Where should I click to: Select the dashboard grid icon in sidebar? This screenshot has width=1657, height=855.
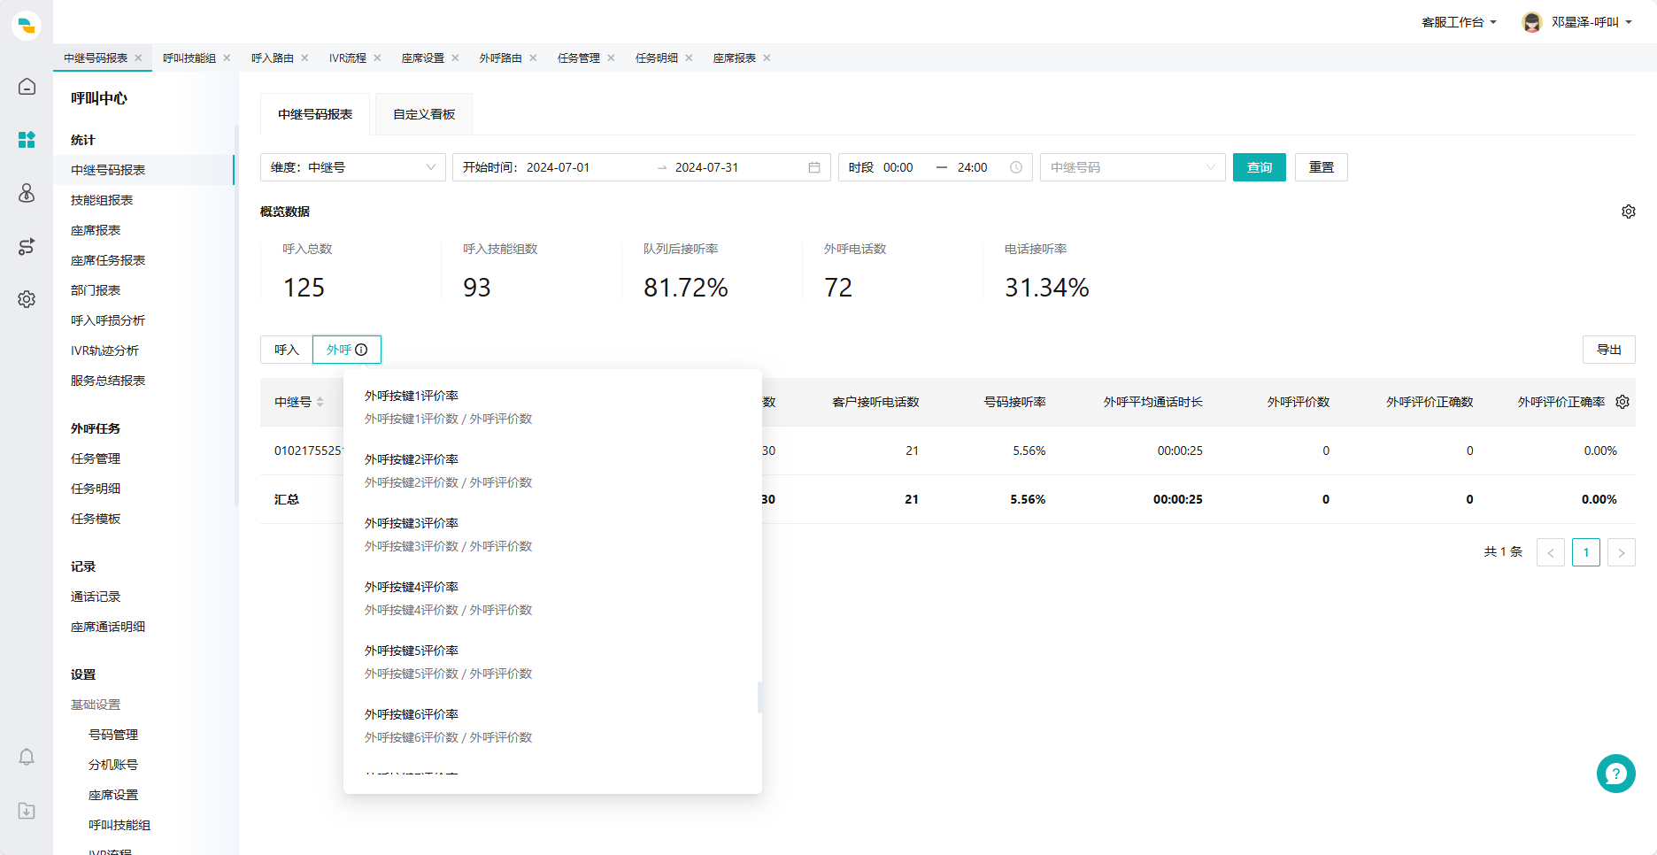point(27,140)
